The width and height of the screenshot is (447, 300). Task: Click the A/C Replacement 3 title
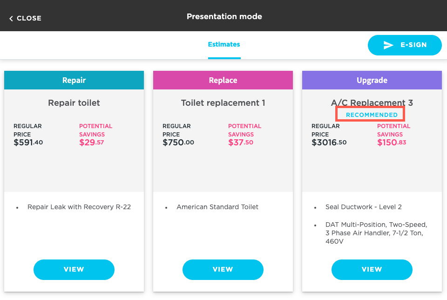[372, 102]
